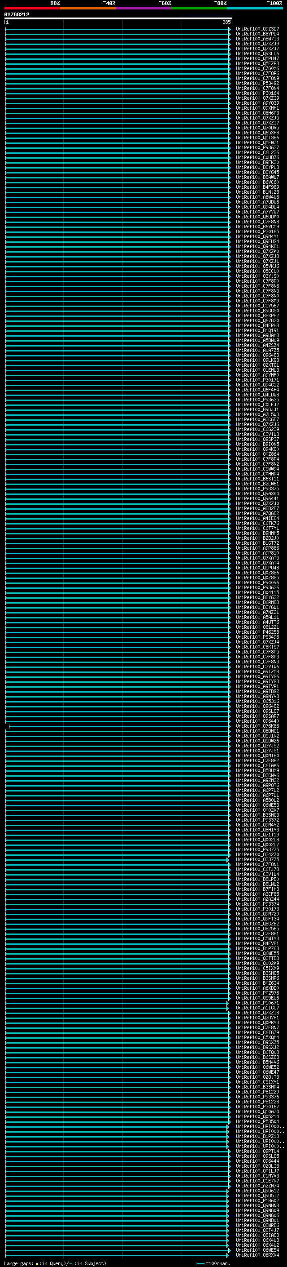Select label UniRef100_A9NYV3
The width and height of the screenshot is (287, 1267).
coord(257,696)
